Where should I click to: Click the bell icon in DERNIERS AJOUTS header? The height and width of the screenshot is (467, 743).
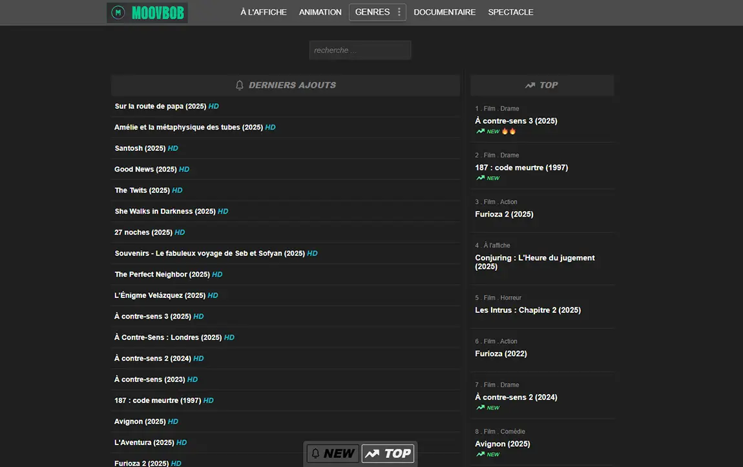(239, 84)
